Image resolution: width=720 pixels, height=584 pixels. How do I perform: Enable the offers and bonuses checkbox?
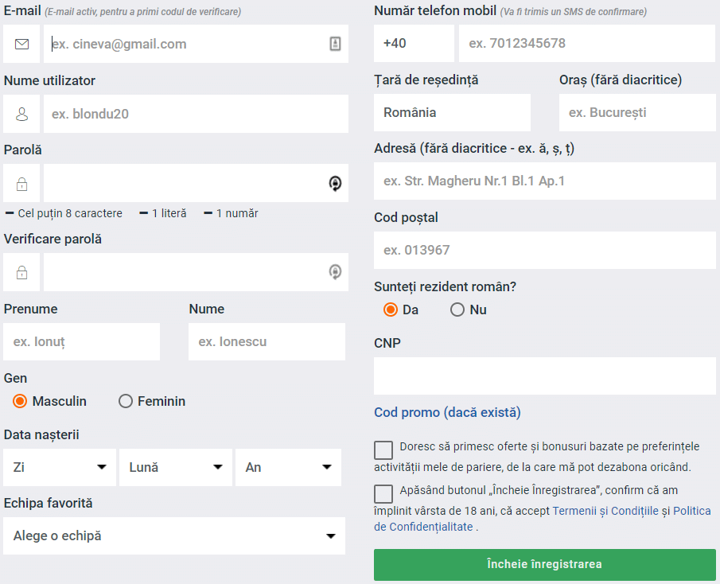tap(383, 450)
